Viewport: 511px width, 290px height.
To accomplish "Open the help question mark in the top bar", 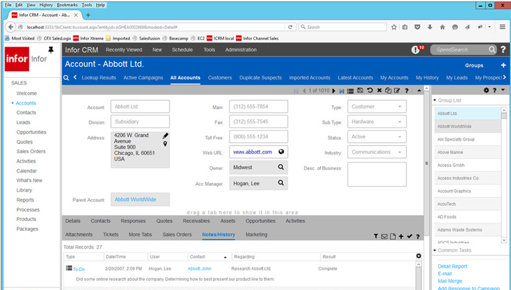I will (503, 49).
